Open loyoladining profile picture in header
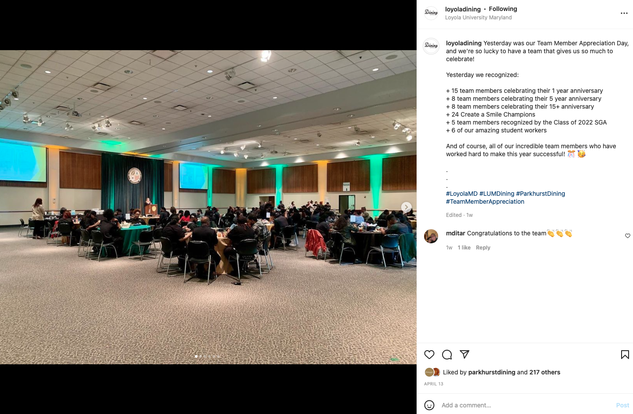Image resolution: width=633 pixels, height=414 pixels. tap(431, 13)
